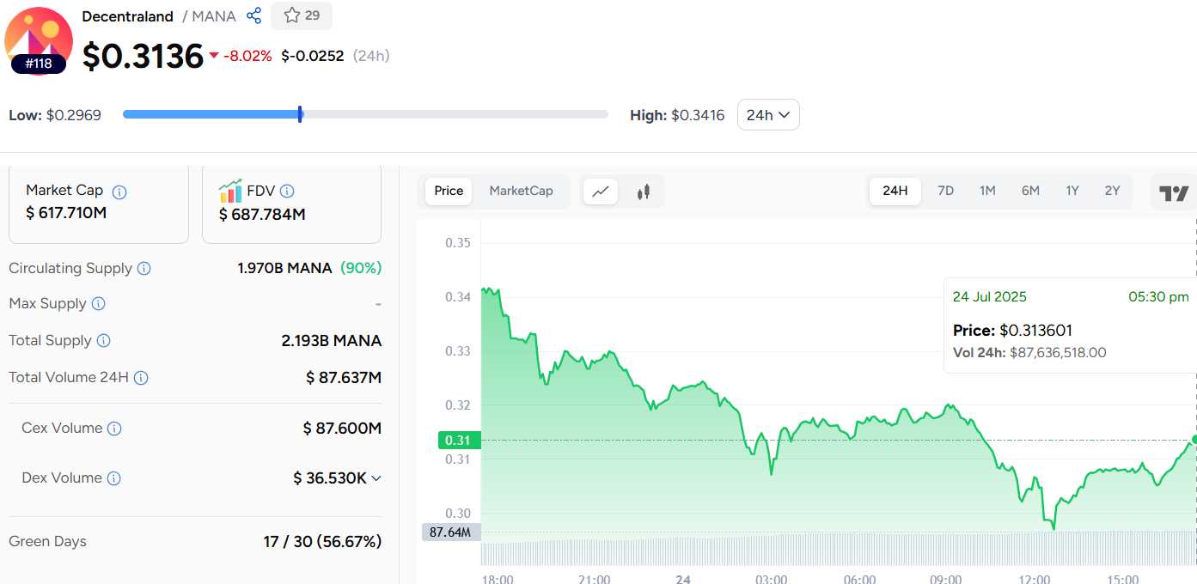Click the / MANA ticker symbol
1197x584 pixels.
point(209,16)
